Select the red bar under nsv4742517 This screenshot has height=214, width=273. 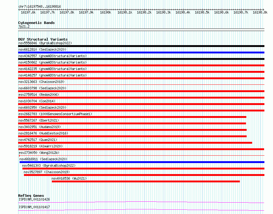pos(135,143)
